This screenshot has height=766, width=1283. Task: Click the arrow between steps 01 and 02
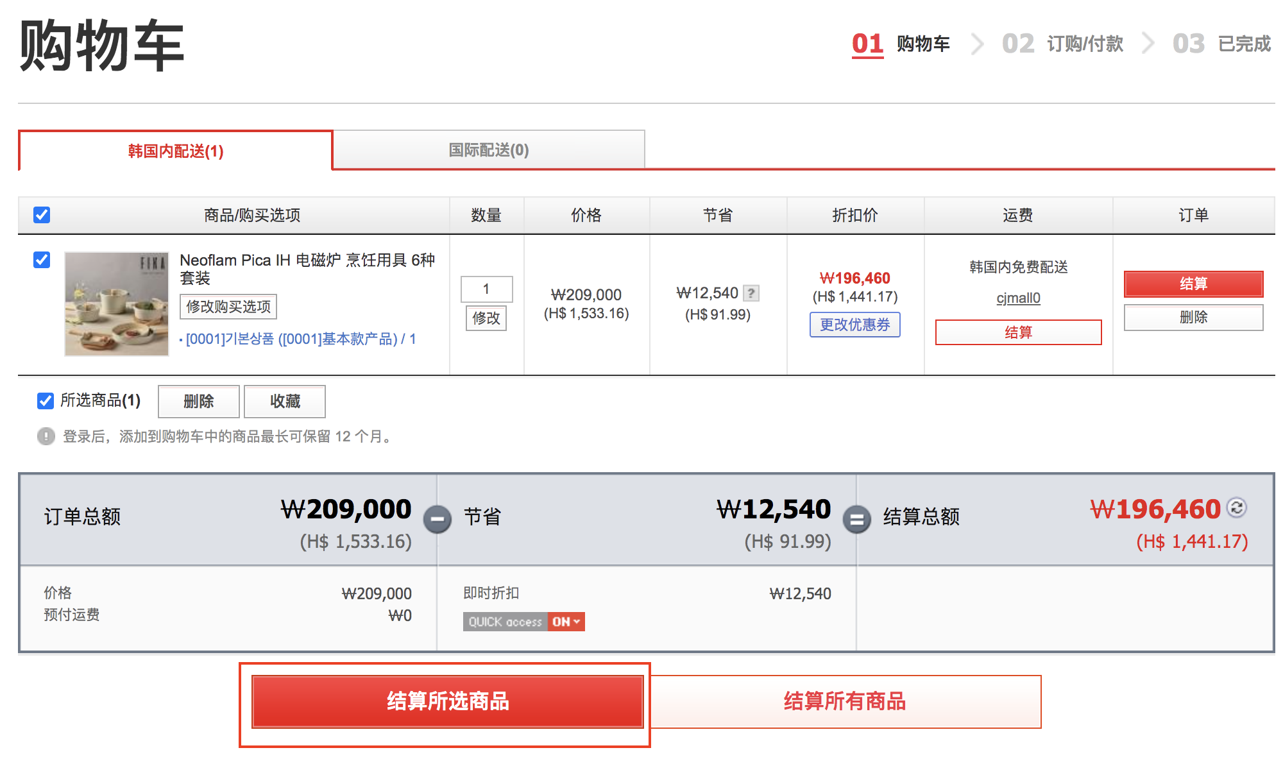click(x=977, y=44)
